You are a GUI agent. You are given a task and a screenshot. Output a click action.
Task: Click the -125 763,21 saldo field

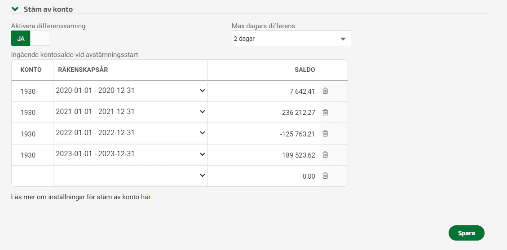click(264, 134)
